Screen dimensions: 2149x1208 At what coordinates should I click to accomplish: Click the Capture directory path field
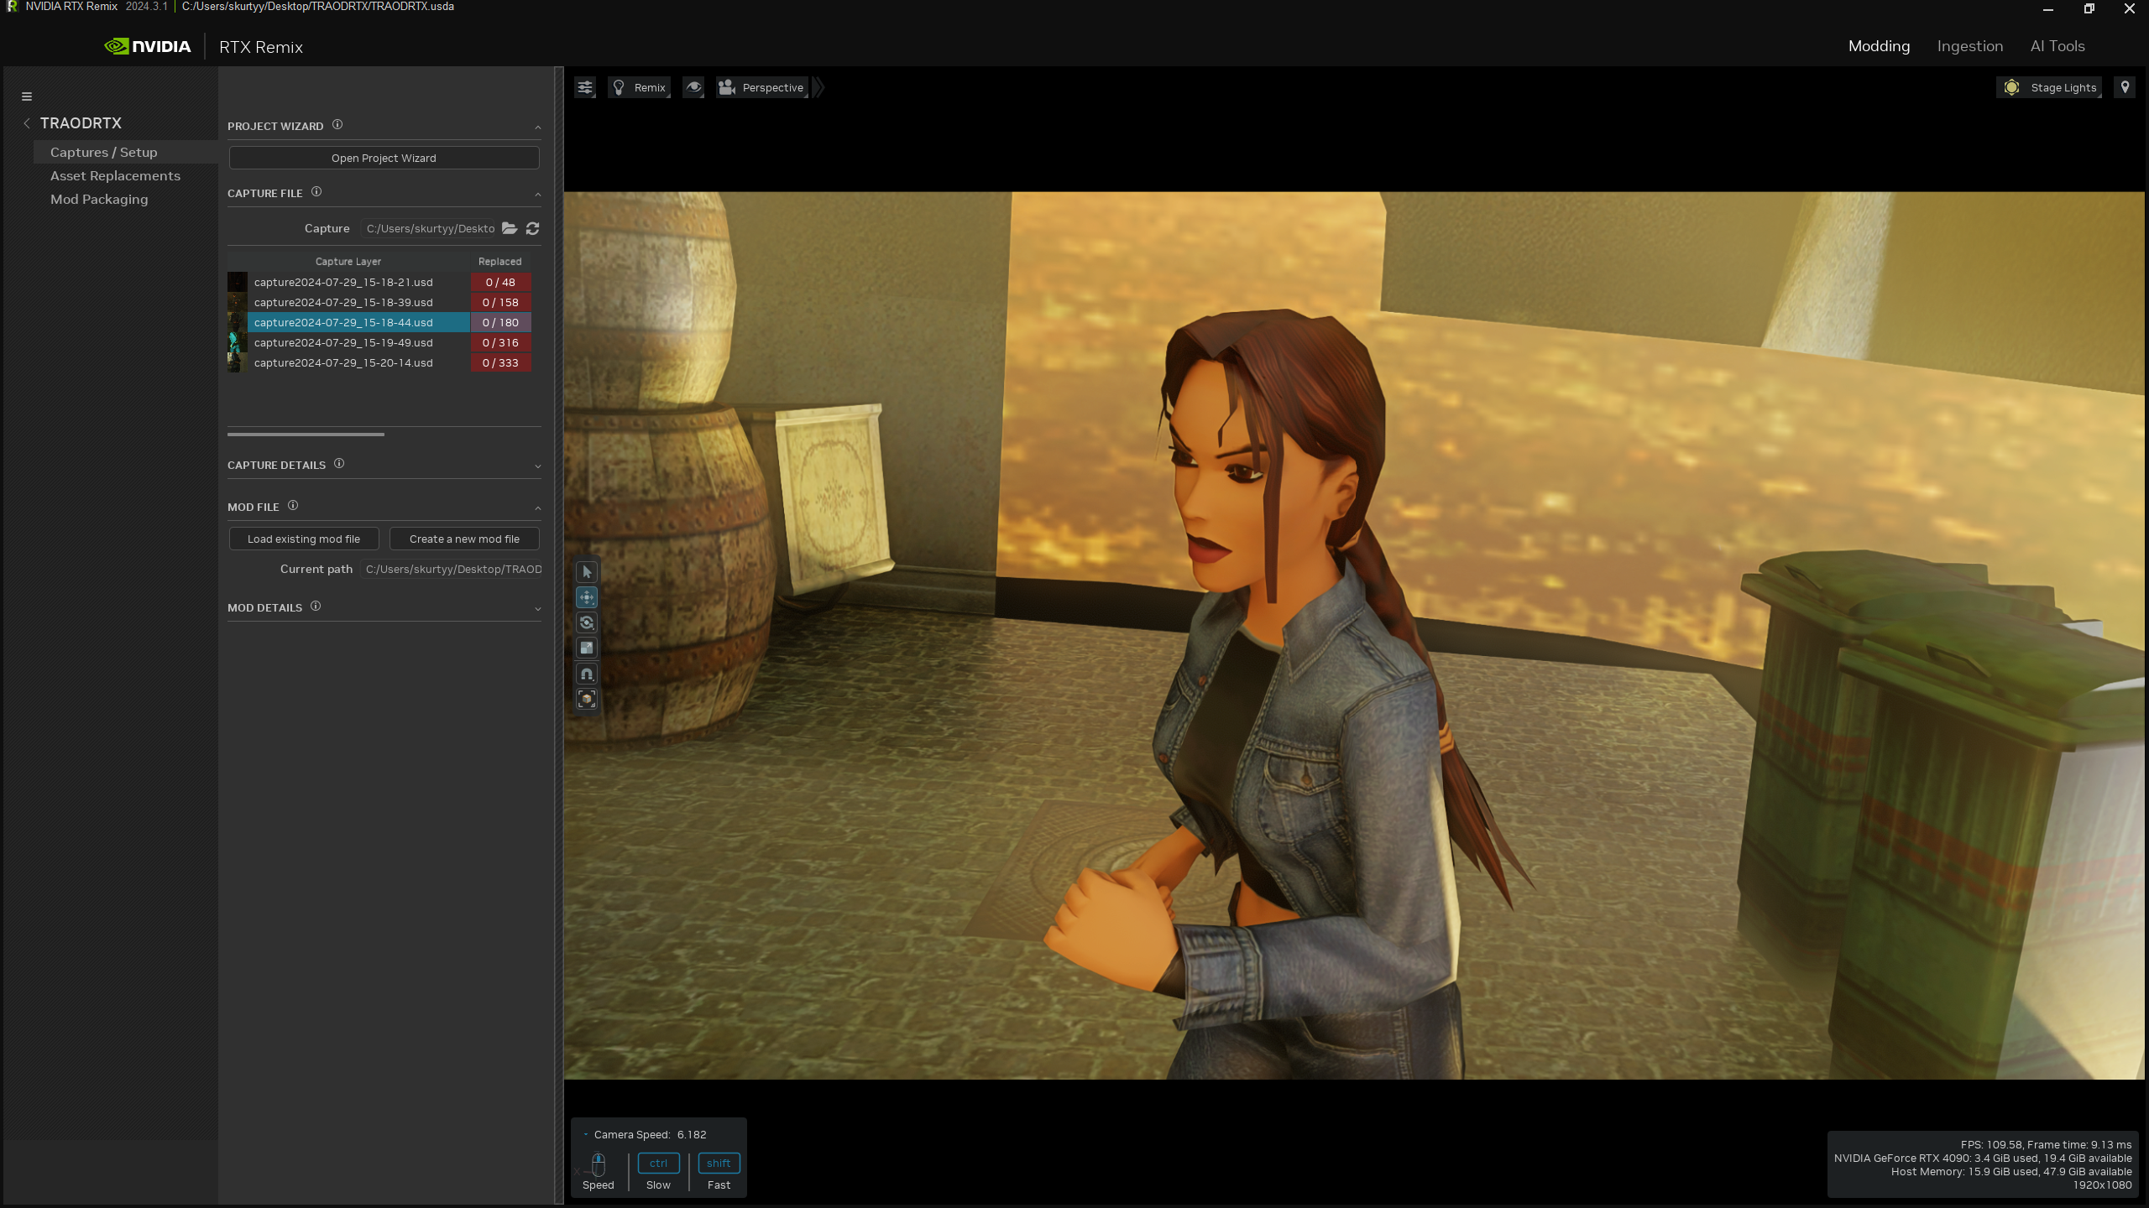tap(429, 228)
